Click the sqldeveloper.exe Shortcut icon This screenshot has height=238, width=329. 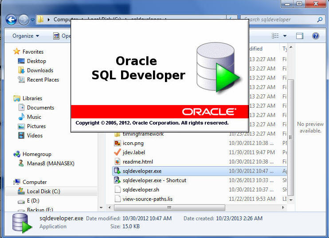(117, 180)
